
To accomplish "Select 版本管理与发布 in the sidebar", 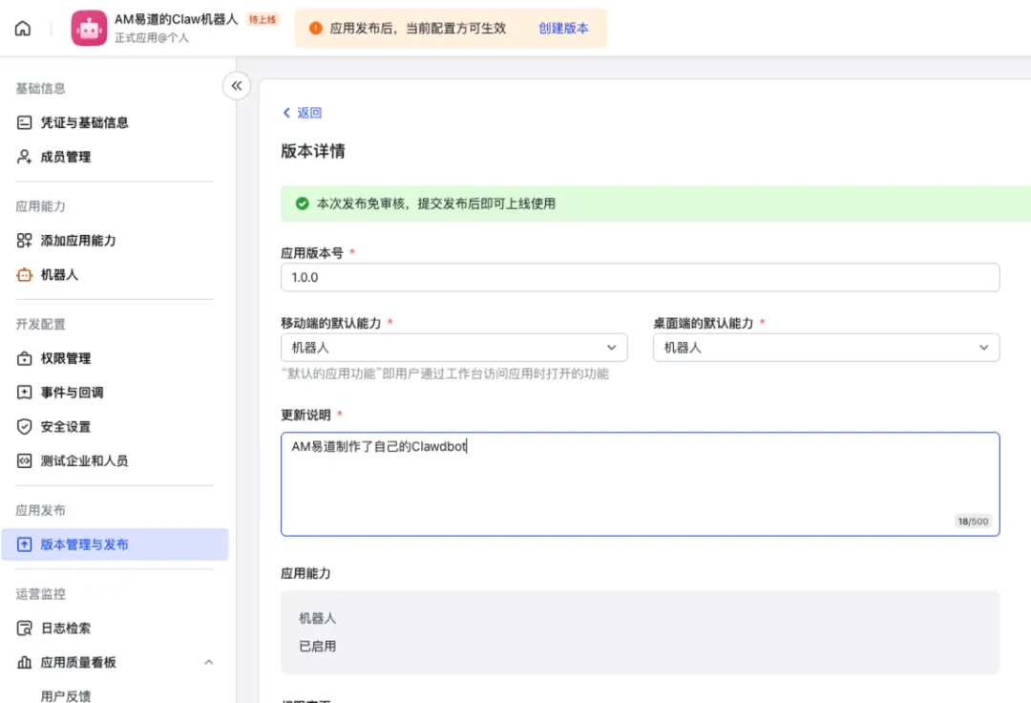I will tap(84, 544).
